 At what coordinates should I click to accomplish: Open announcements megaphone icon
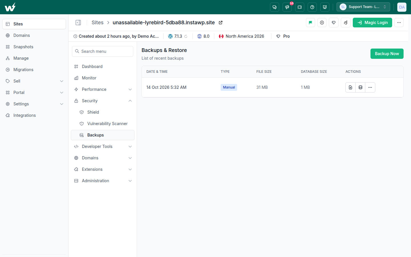287,7
